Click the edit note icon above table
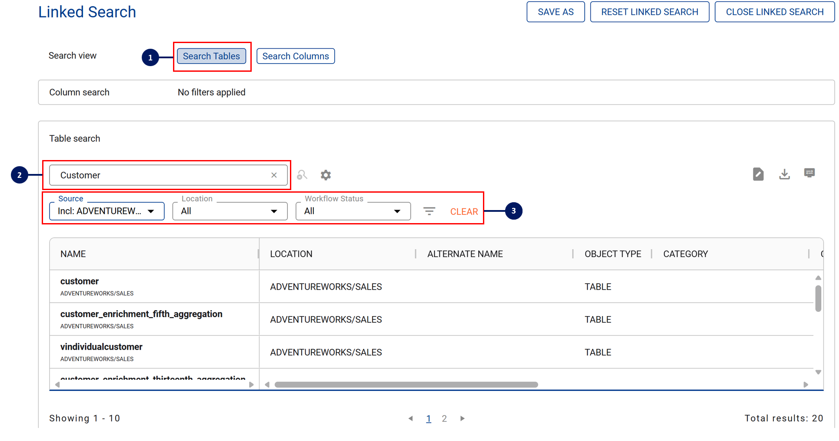 pos(758,174)
